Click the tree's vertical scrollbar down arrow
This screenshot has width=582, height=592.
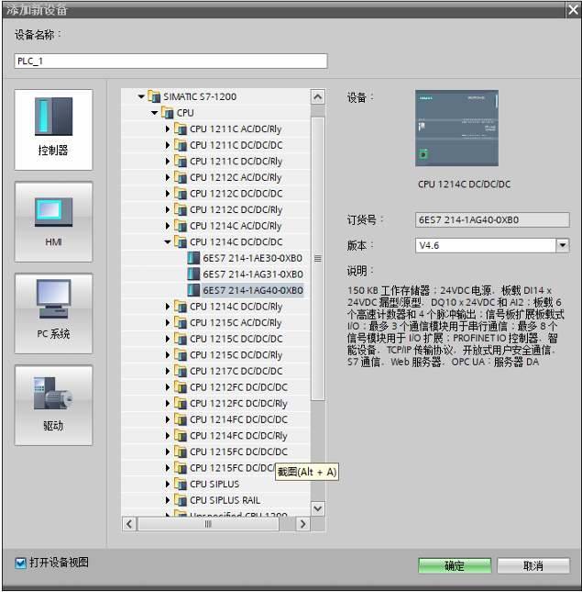click(318, 508)
